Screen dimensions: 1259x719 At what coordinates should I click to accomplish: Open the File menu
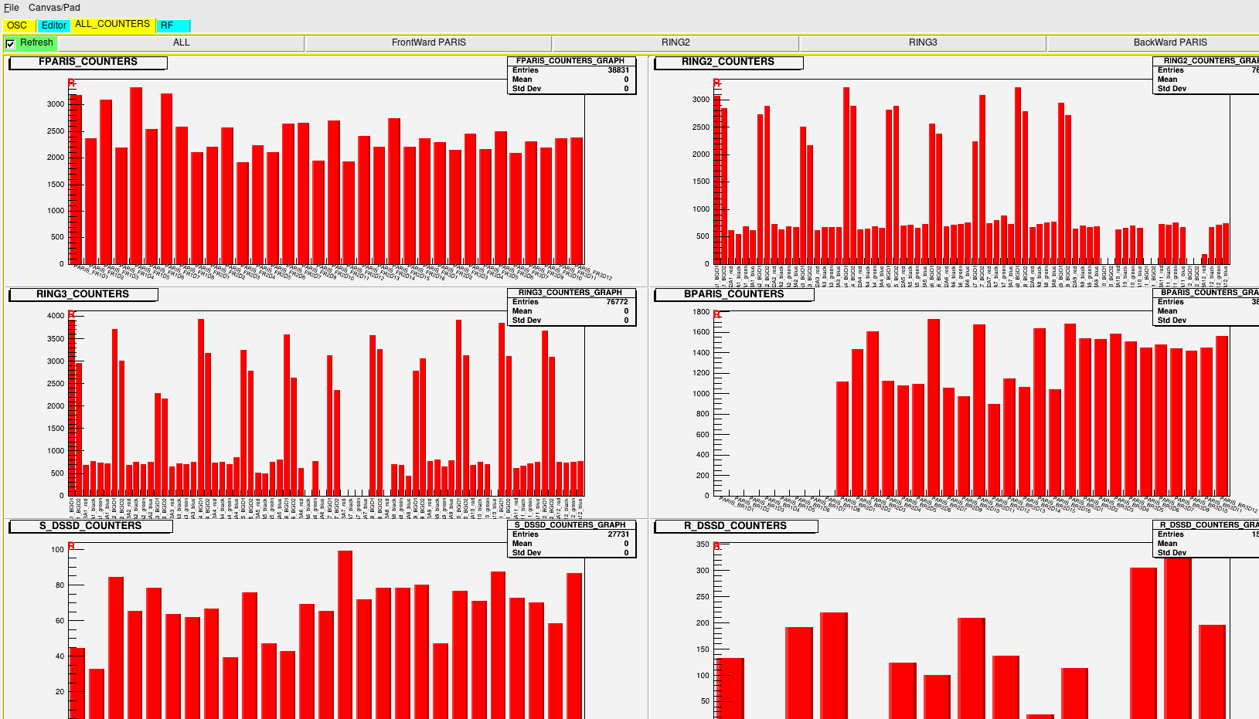(12, 8)
